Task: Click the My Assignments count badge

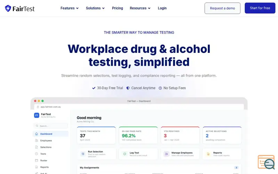Action: 236,168
